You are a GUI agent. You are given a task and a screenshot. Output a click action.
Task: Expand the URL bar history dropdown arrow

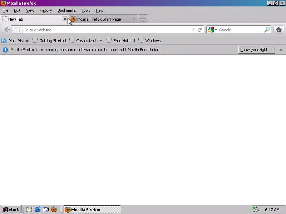click(193, 30)
